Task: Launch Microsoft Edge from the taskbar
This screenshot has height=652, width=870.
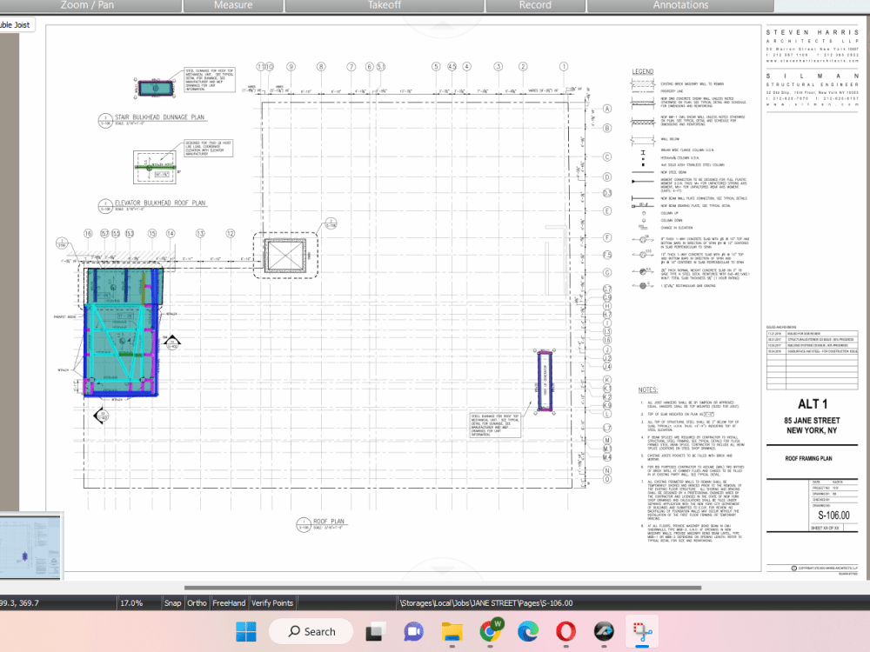Action: pos(528,631)
